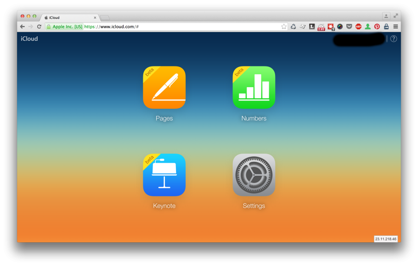Click the Adblock Plus extension icon
This screenshot has height=266, width=418.
358,27
